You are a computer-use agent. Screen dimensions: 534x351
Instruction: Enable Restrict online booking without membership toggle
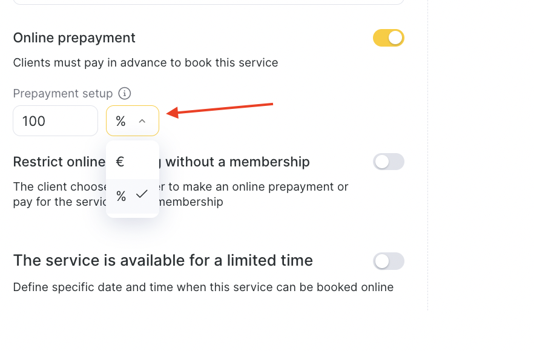click(x=388, y=162)
